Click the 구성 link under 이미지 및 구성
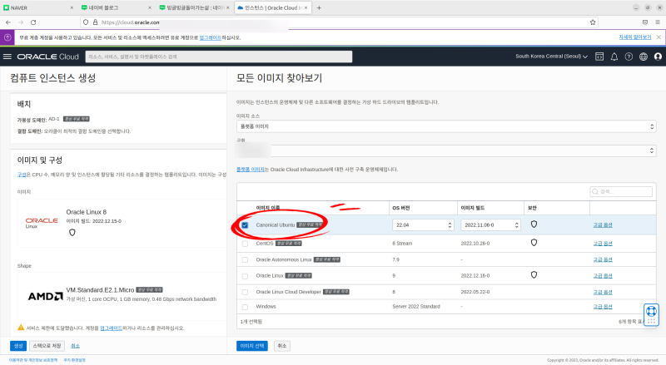666x365 pixels. (22, 175)
